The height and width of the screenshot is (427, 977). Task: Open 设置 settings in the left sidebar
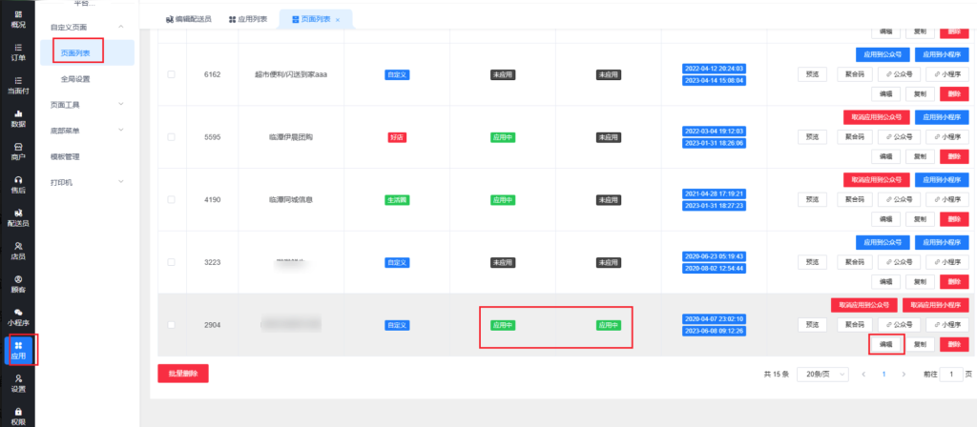click(x=17, y=382)
